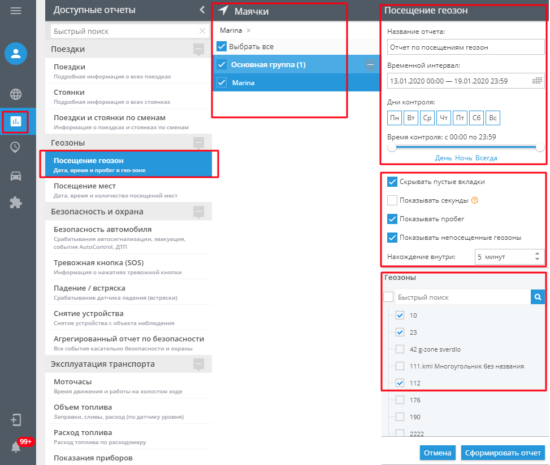Select the Стоянки report

(x=129, y=96)
